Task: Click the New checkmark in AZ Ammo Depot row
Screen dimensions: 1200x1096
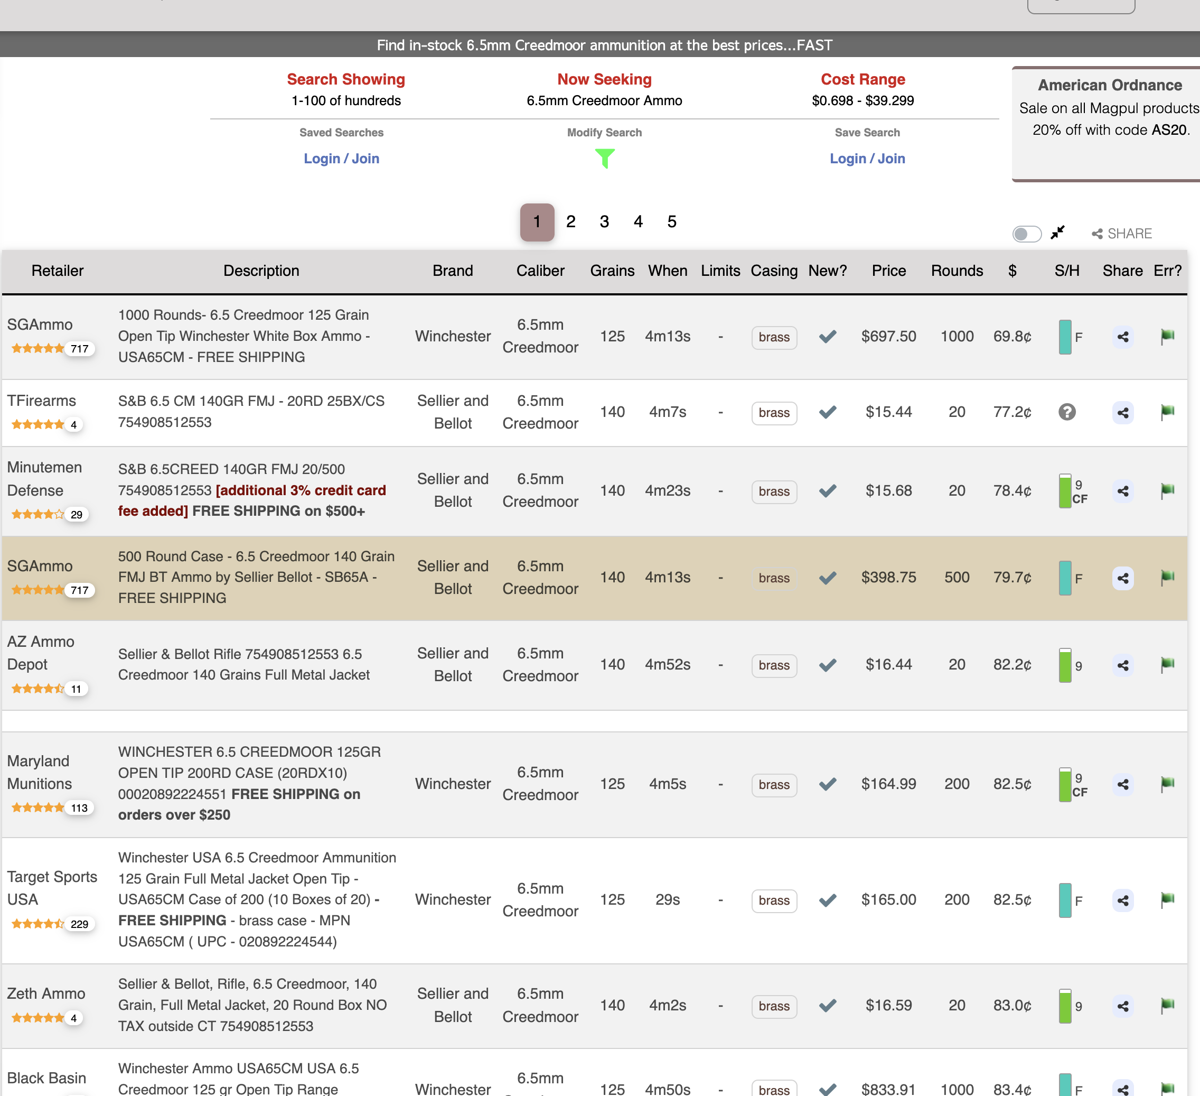Action: tap(828, 665)
